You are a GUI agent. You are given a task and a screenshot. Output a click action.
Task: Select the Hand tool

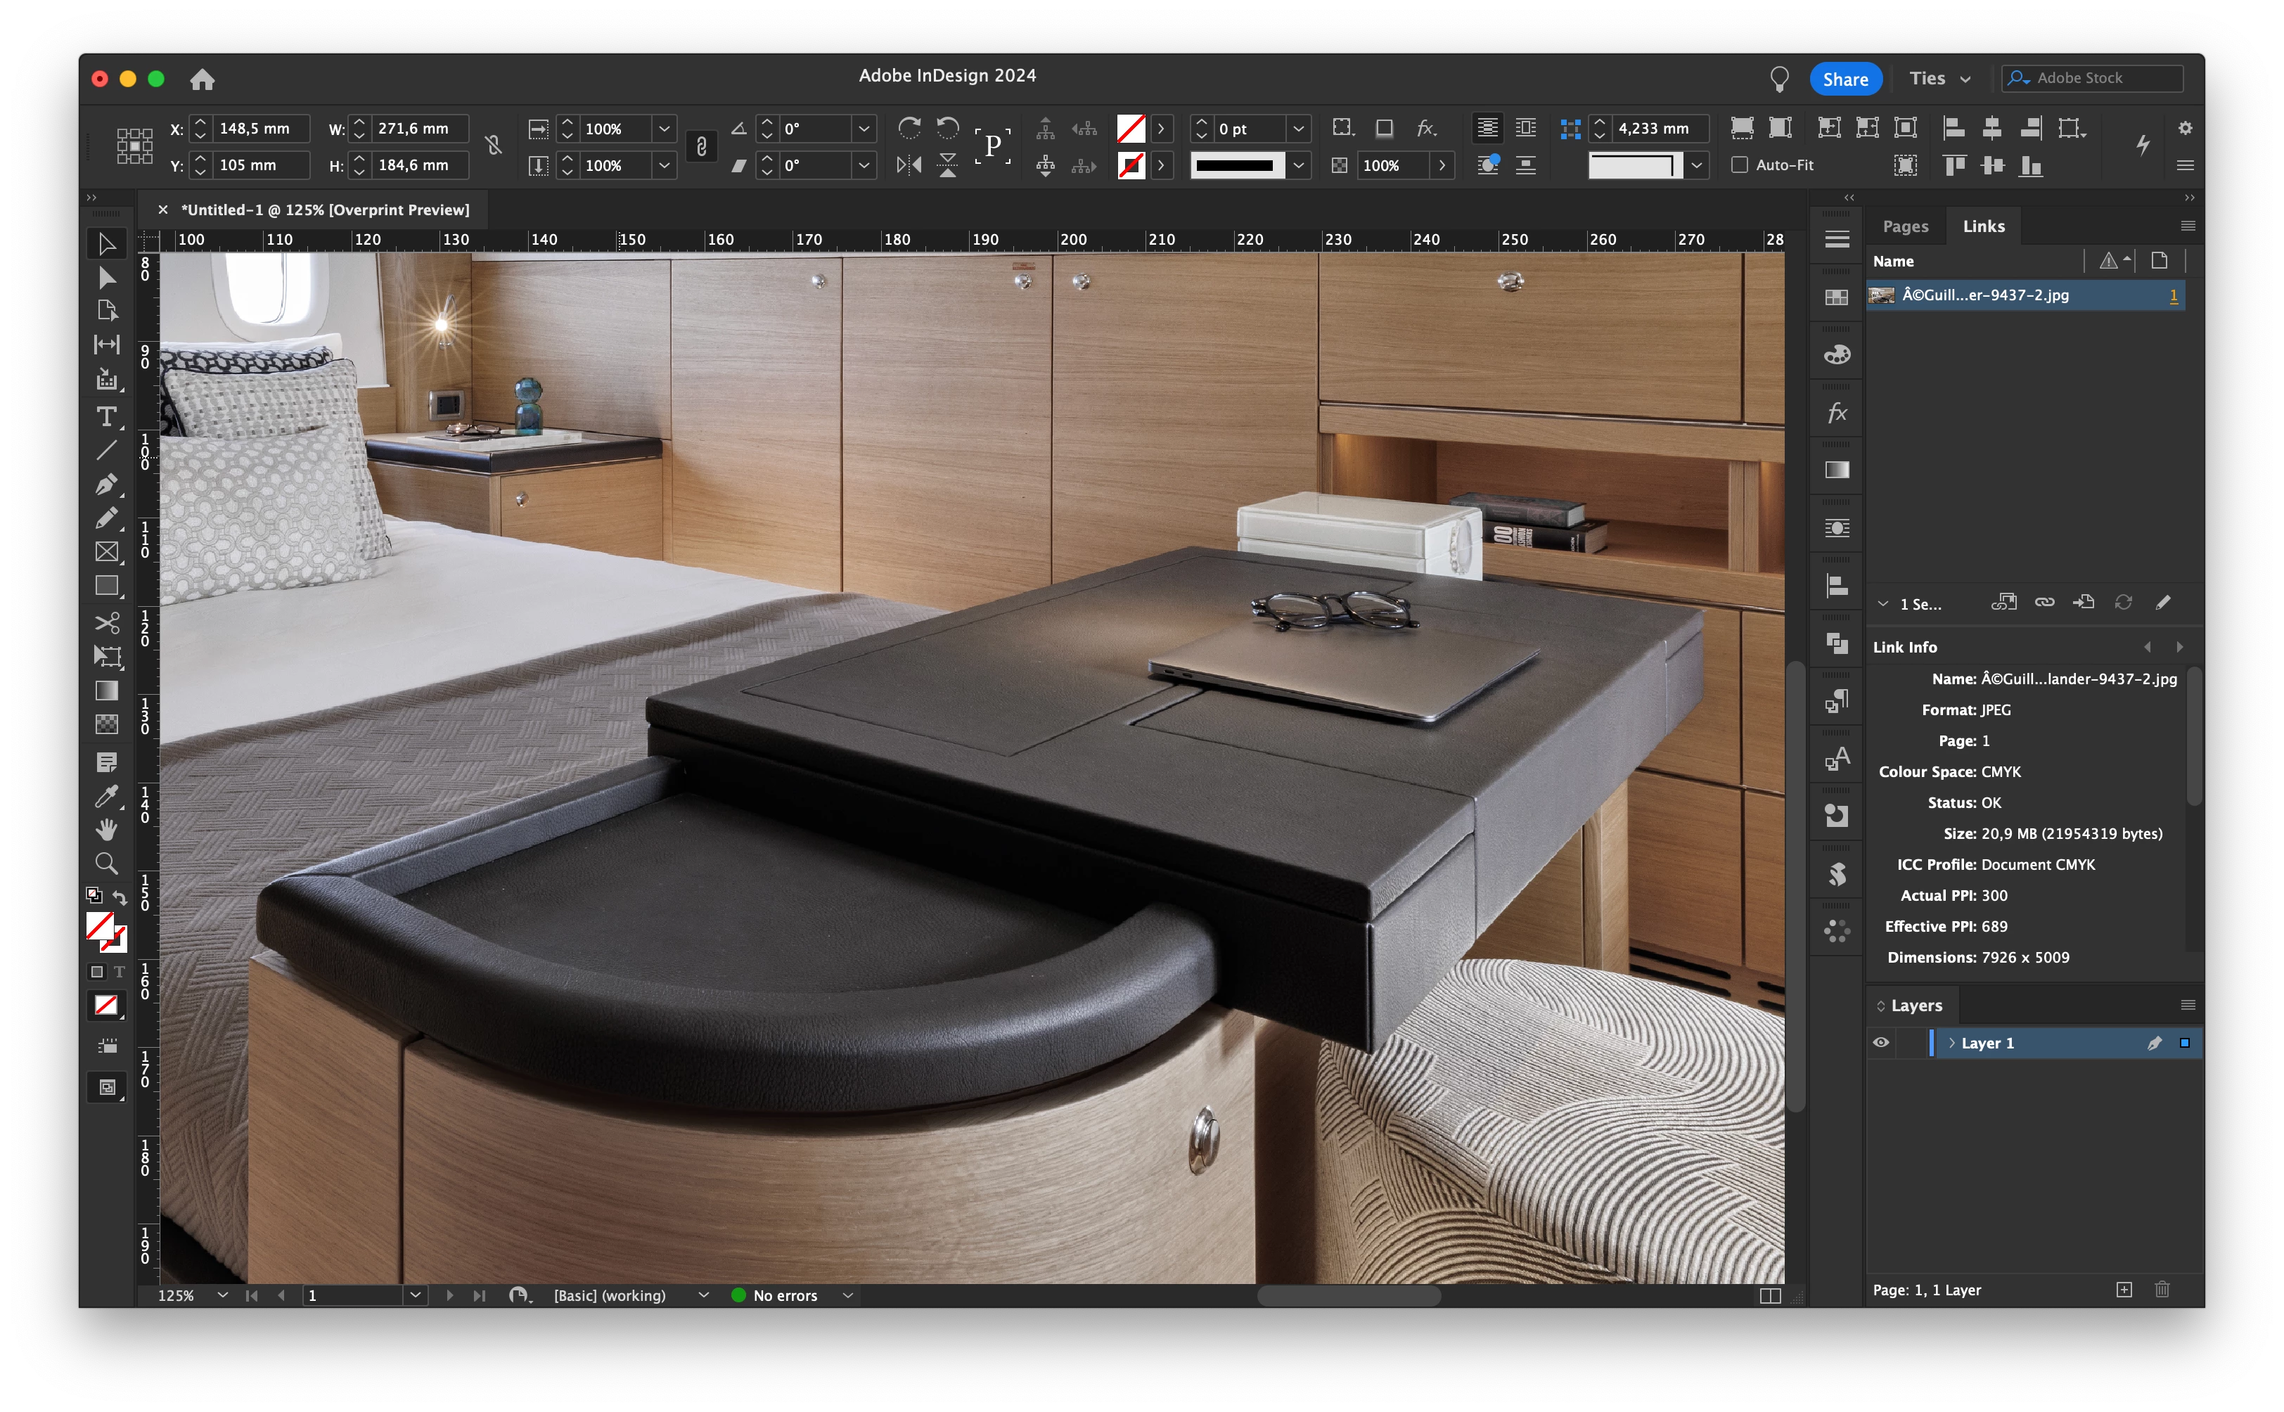coord(106,829)
